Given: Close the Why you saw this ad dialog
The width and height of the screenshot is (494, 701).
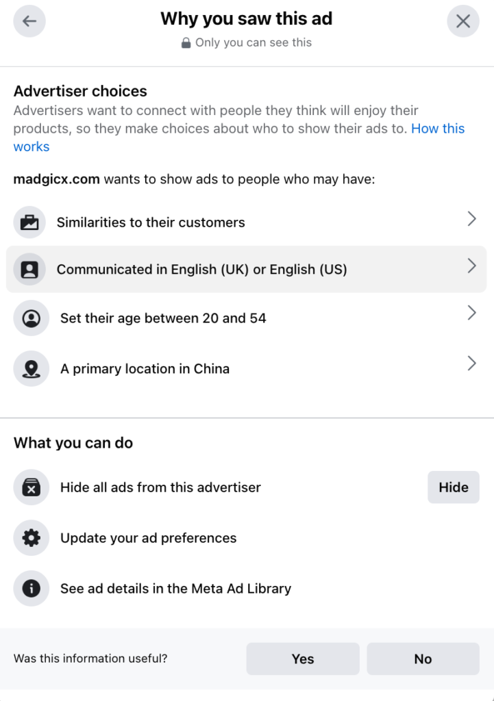Looking at the screenshot, I should tap(463, 21).
